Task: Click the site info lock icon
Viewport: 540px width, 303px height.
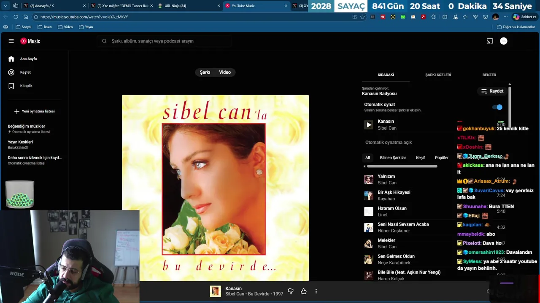Action: (x=36, y=17)
